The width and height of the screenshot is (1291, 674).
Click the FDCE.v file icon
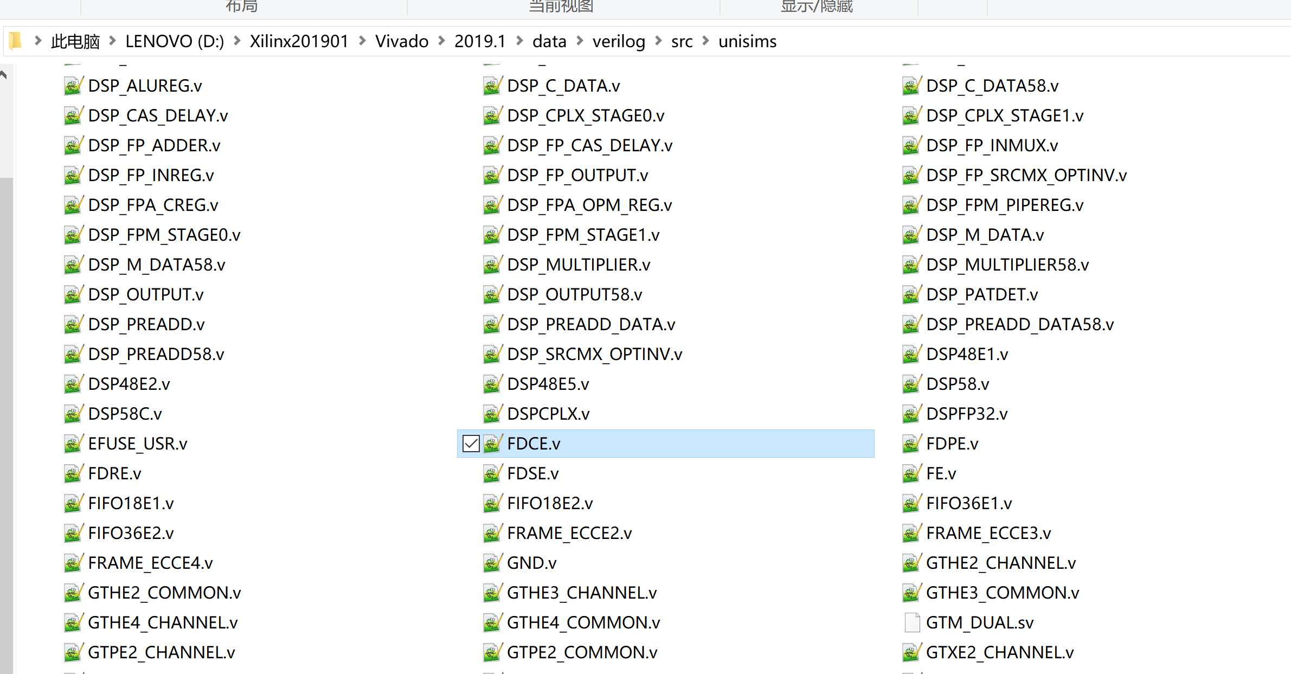[492, 444]
